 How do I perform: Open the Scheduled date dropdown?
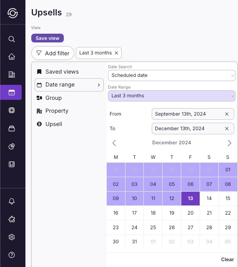[172, 75]
